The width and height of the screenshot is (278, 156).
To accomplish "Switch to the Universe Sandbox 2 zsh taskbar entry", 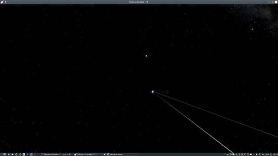I will 56,154.
